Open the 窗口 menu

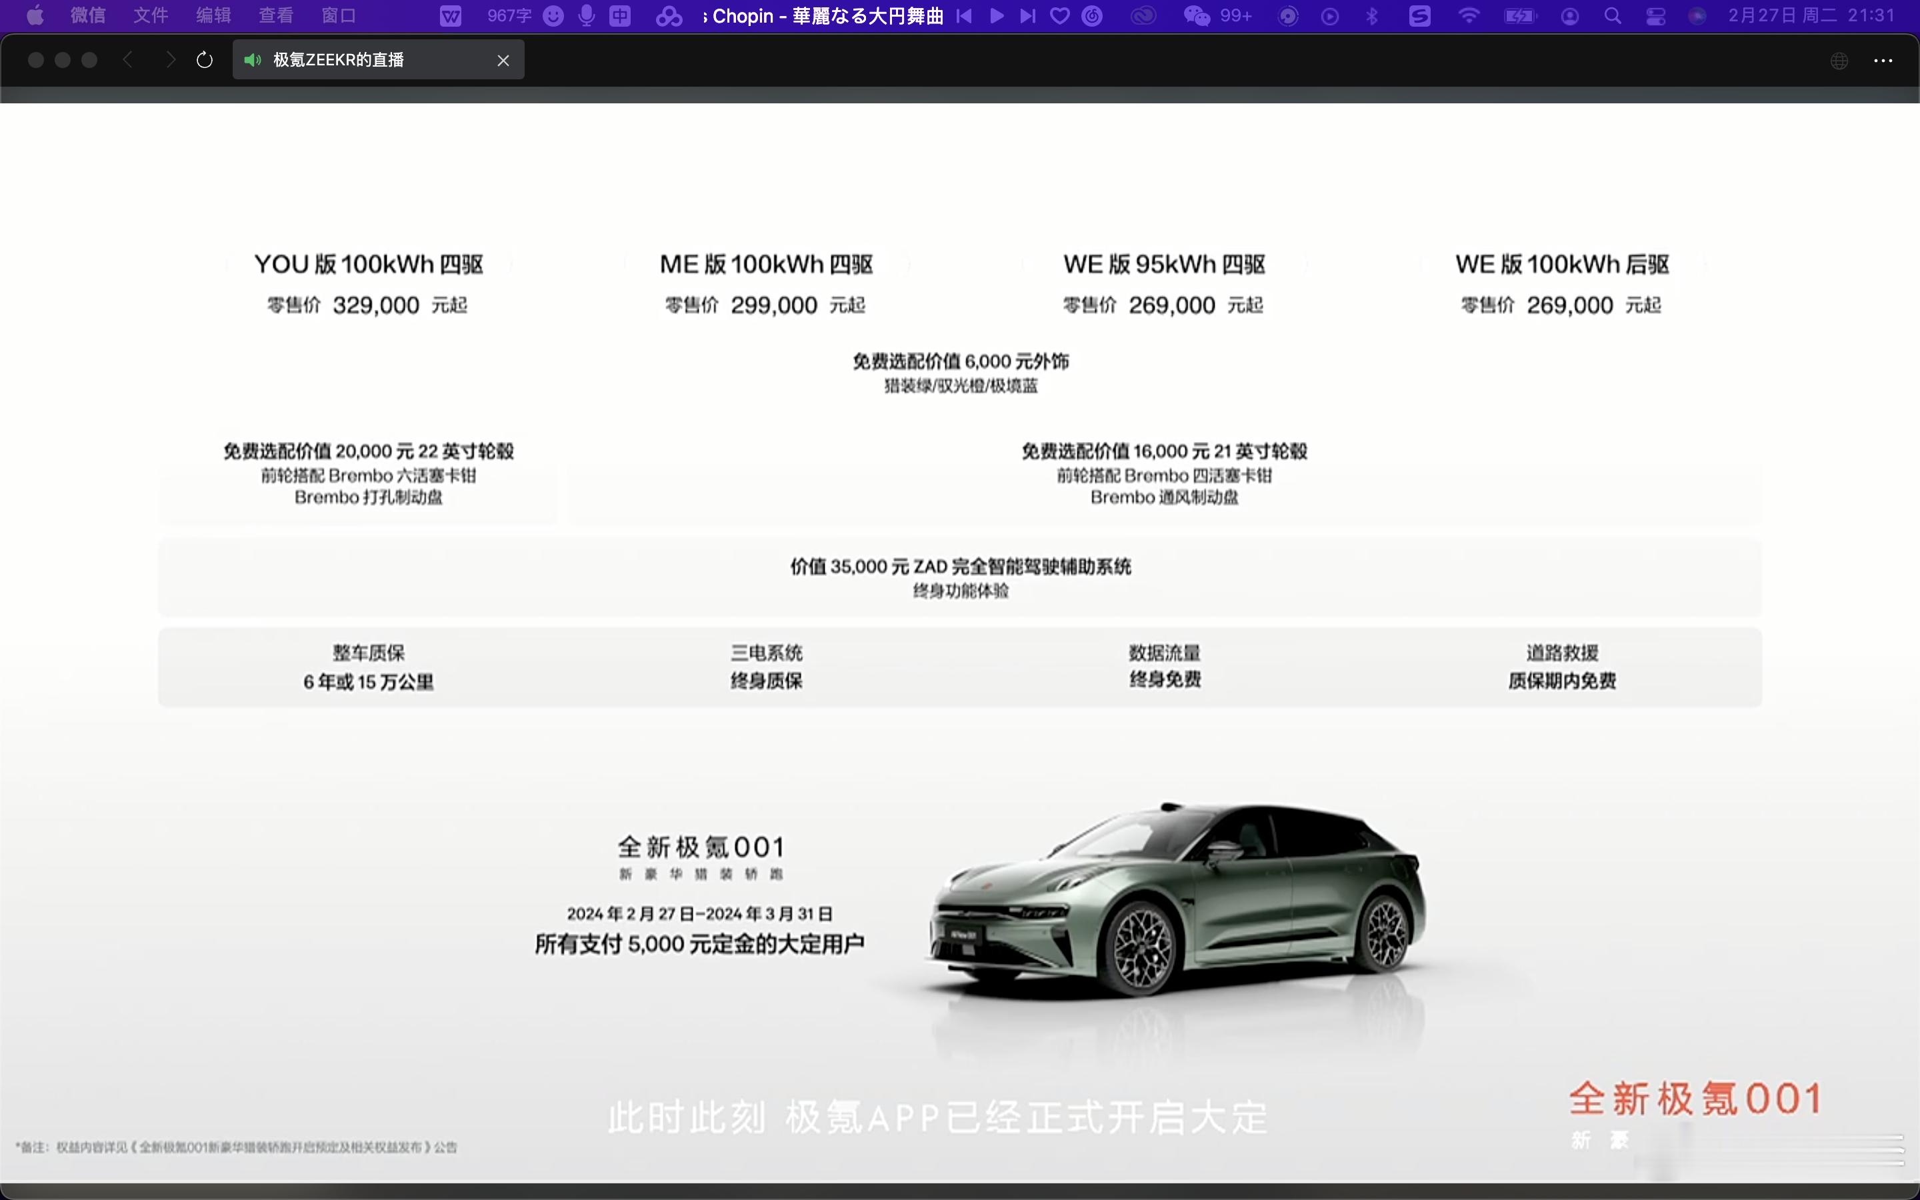click(x=339, y=16)
